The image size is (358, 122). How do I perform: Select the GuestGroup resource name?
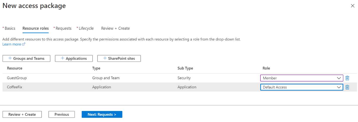[x=17, y=78]
